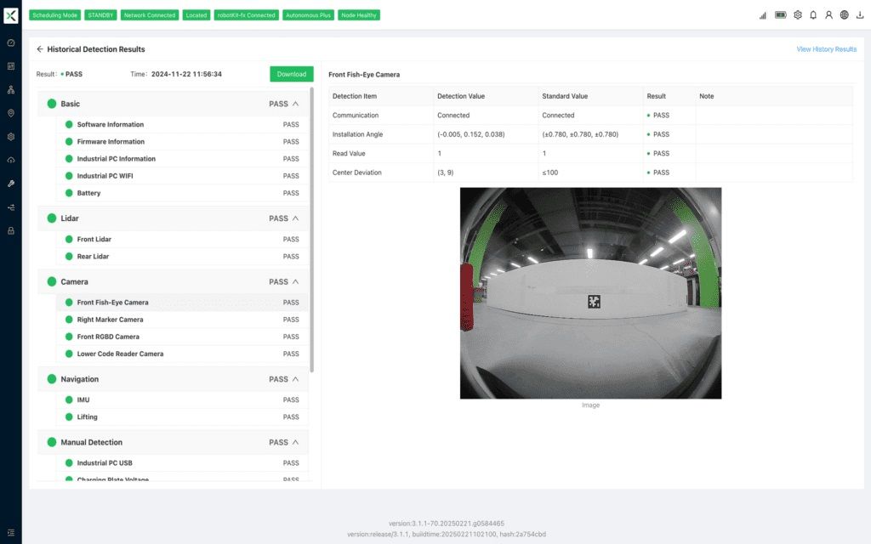This screenshot has height=544, width=871.
Task: Collapse the Navigation section
Action: (x=295, y=379)
